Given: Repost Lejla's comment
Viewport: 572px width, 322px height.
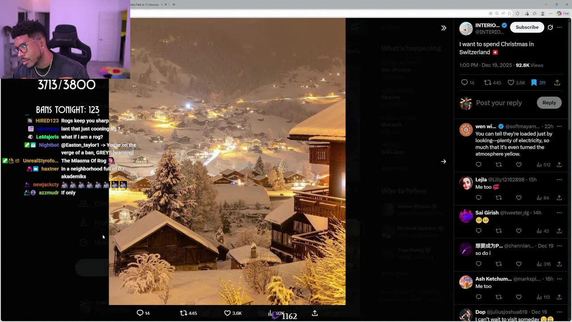Looking at the screenshot, I should pos(499,198).
